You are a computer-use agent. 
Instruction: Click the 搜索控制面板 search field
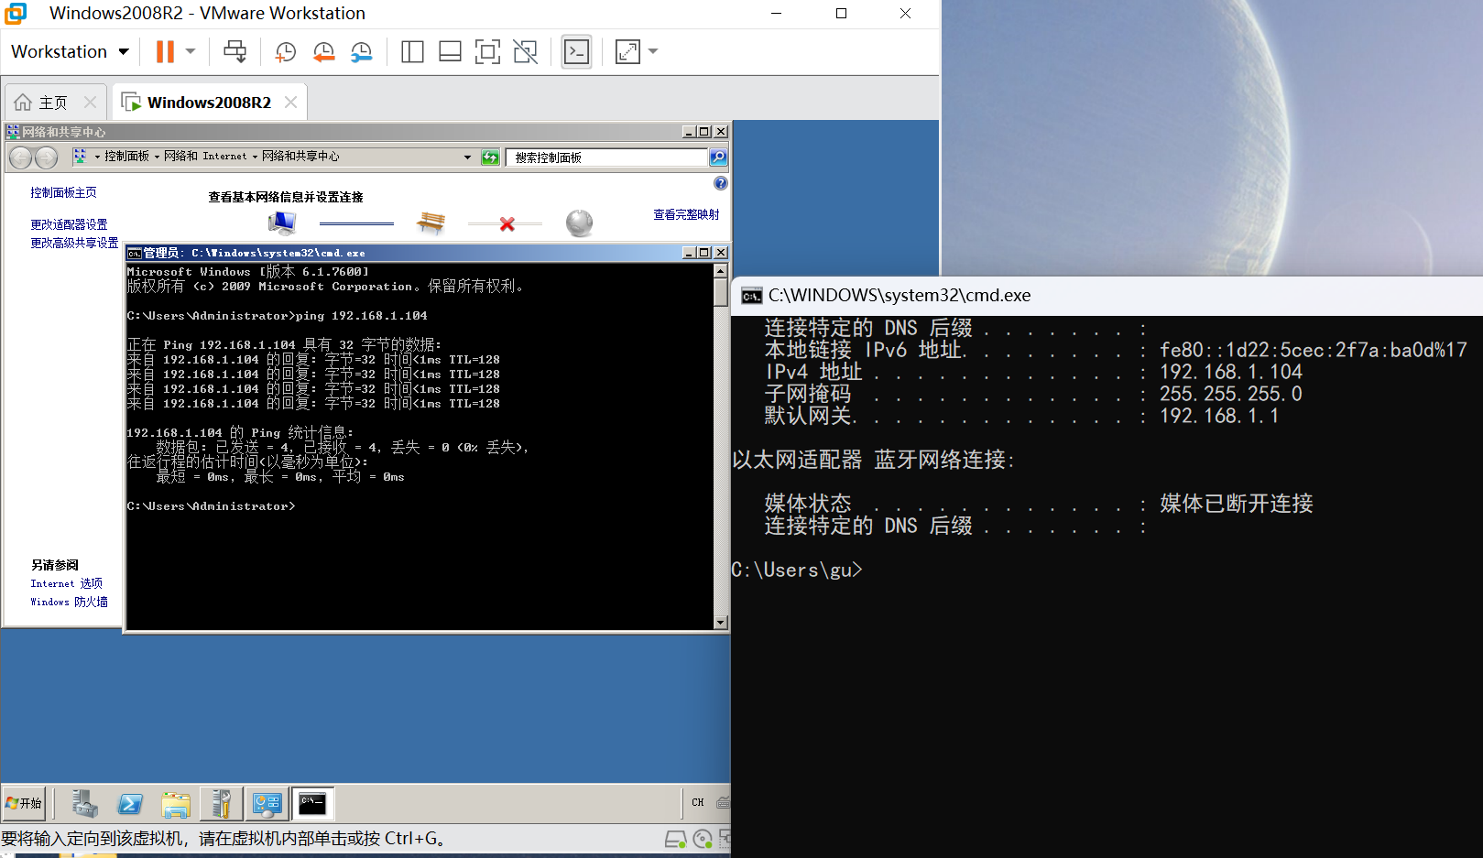point(606,157)
